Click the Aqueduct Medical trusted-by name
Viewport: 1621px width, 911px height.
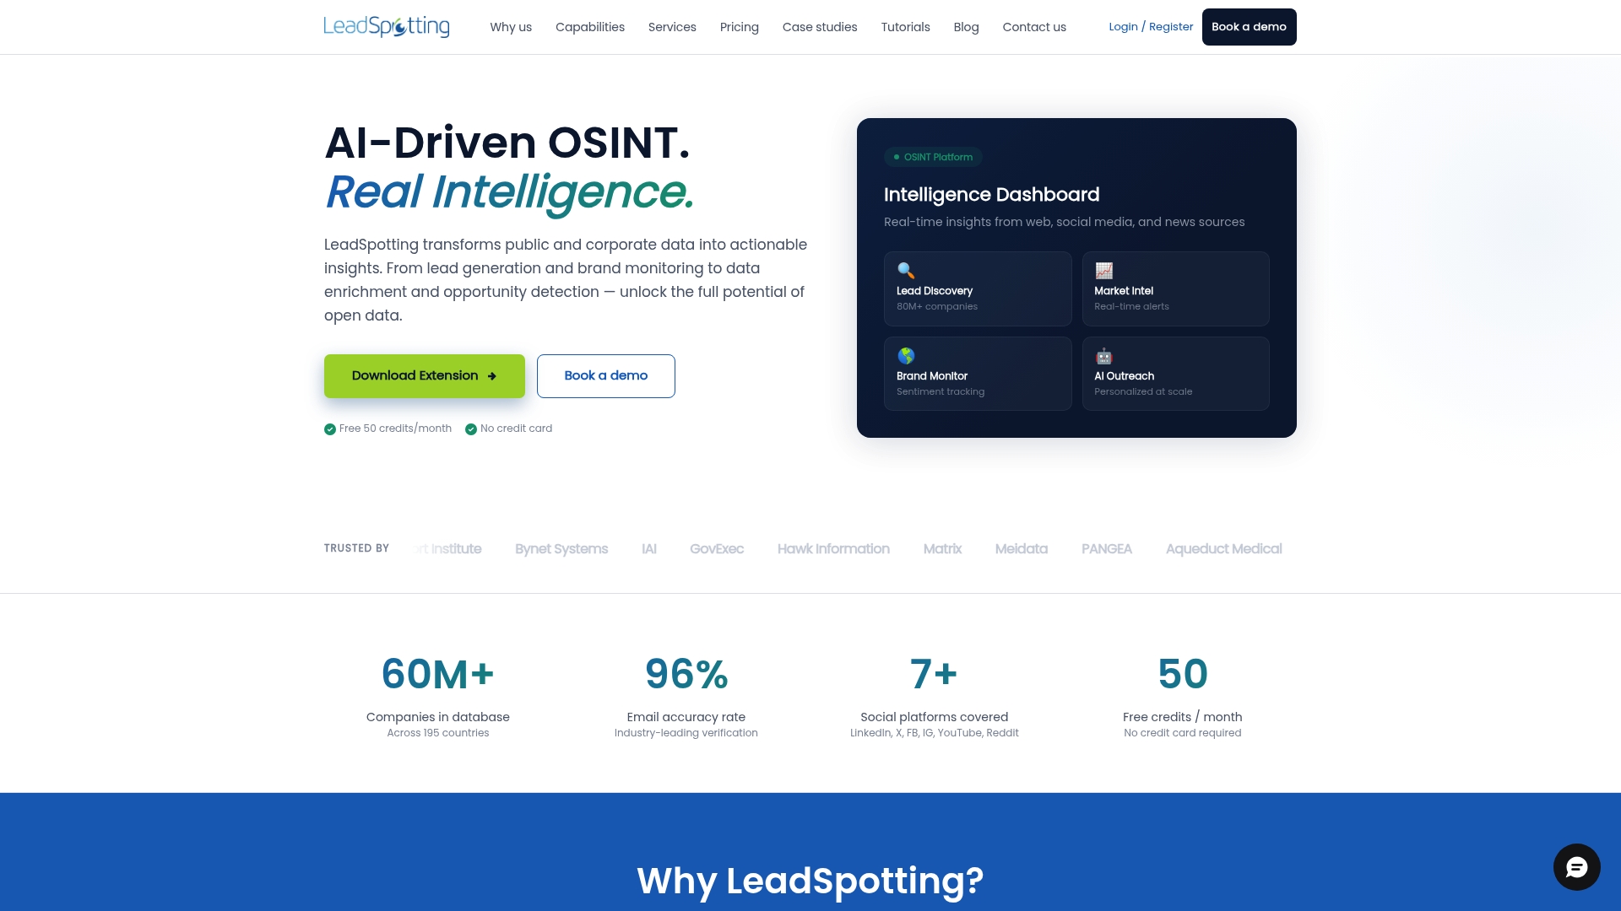tap(1223, 549)
